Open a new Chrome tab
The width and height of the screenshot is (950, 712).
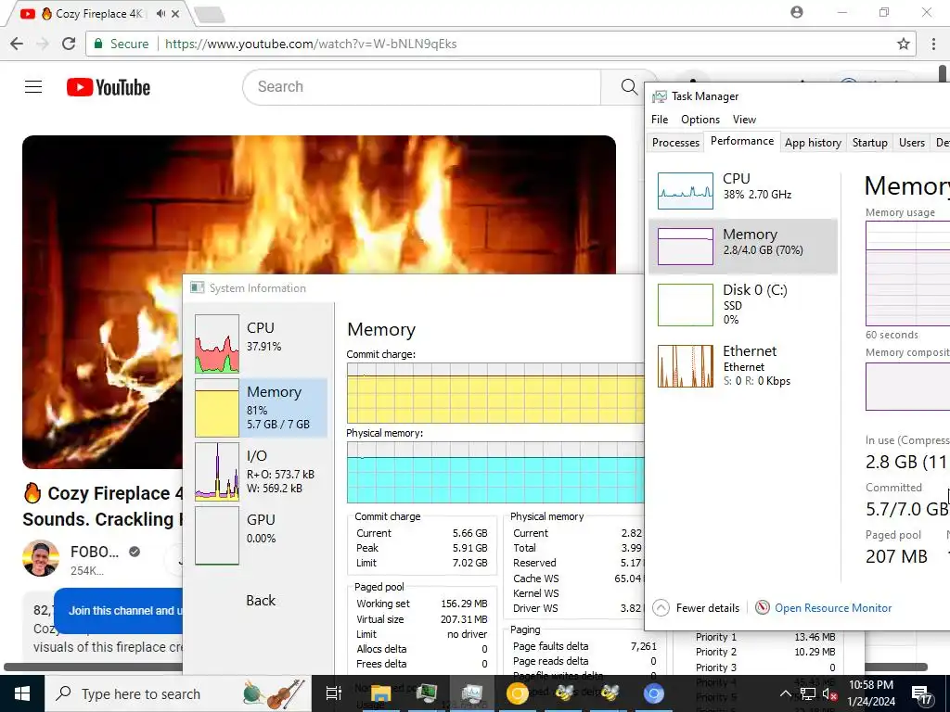[211, 15]
